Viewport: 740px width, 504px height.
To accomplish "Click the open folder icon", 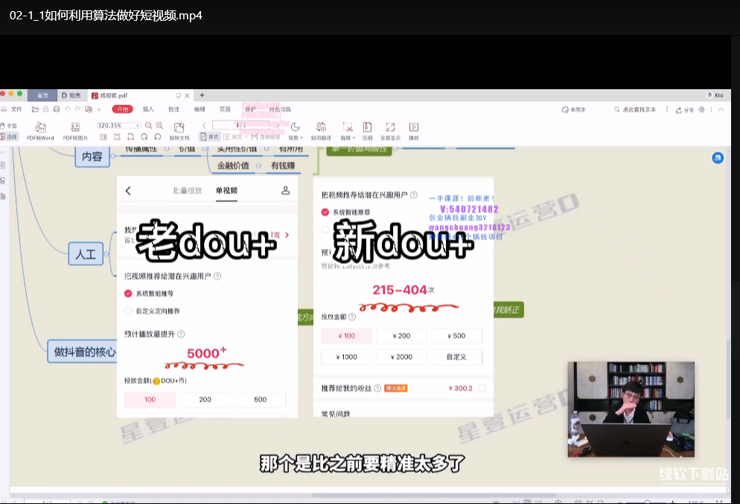I will [35, 109].
